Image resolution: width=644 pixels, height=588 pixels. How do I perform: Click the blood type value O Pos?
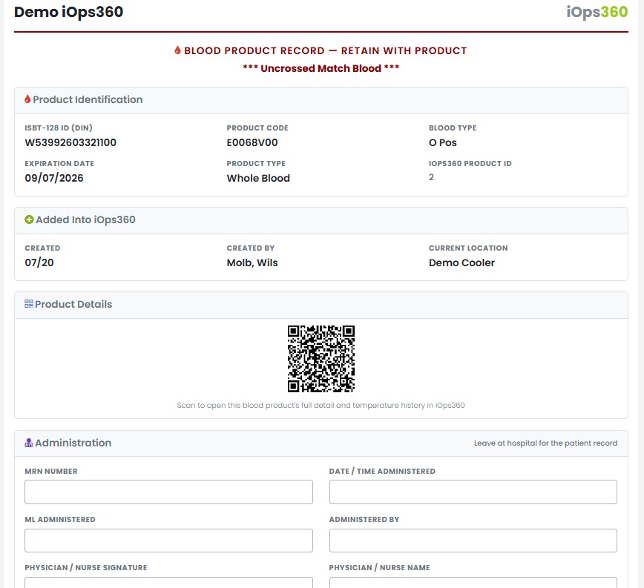(443, 142)
